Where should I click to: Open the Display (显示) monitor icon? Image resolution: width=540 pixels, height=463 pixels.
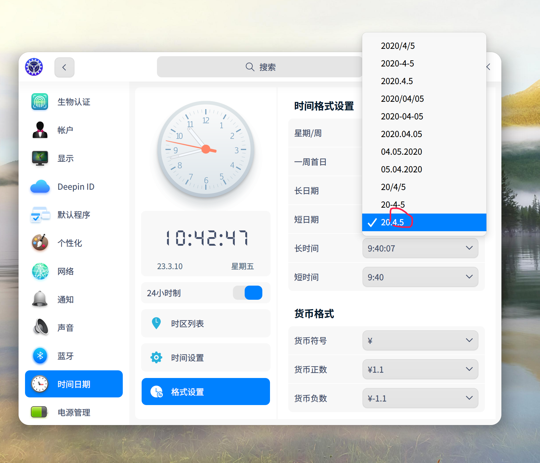40,158
